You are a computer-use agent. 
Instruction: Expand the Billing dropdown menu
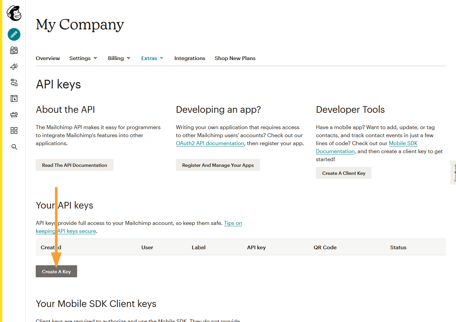pyautogui.click(x=119, y=58)
